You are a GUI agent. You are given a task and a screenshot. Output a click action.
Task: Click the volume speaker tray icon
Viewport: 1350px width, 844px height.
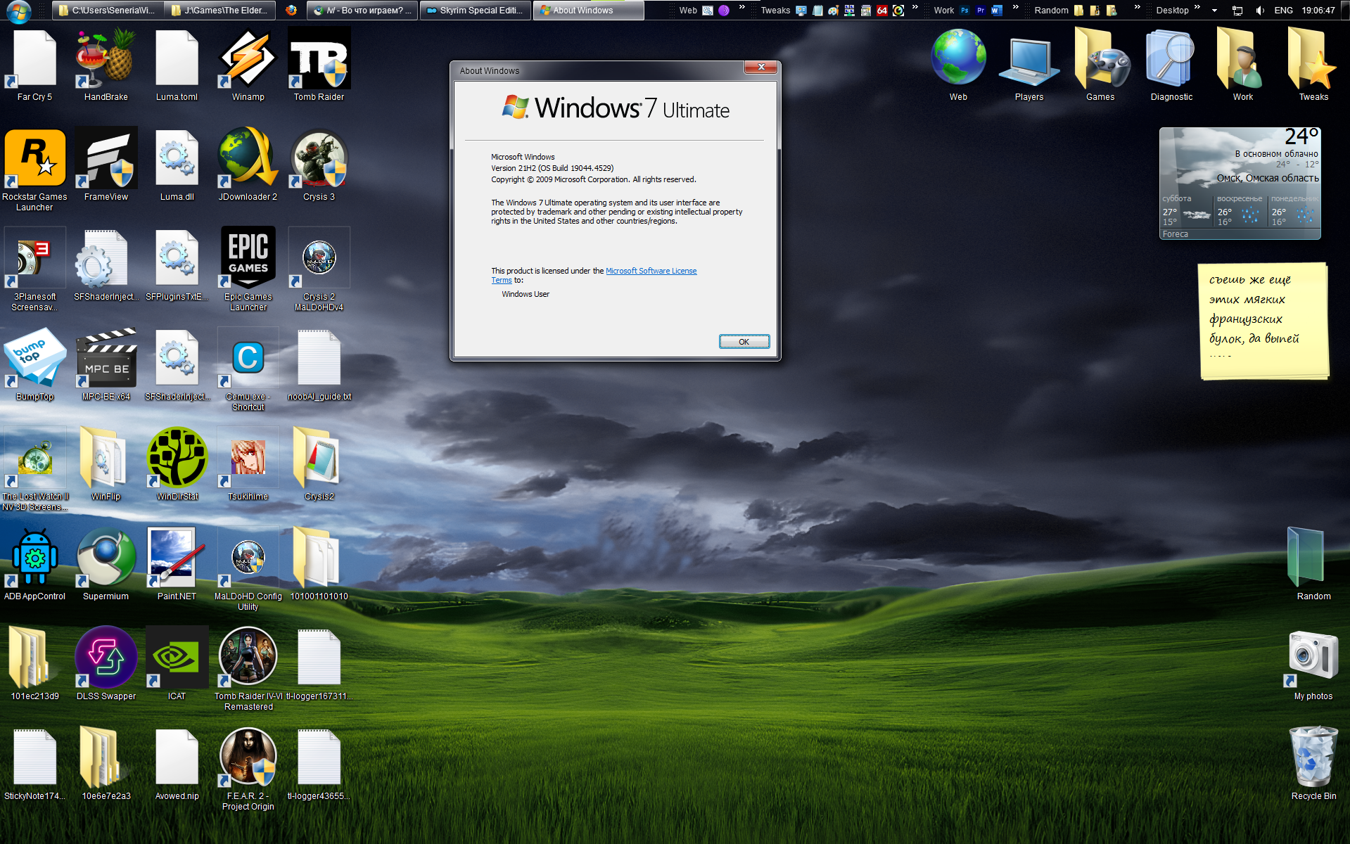click(x=1260, y=11)
